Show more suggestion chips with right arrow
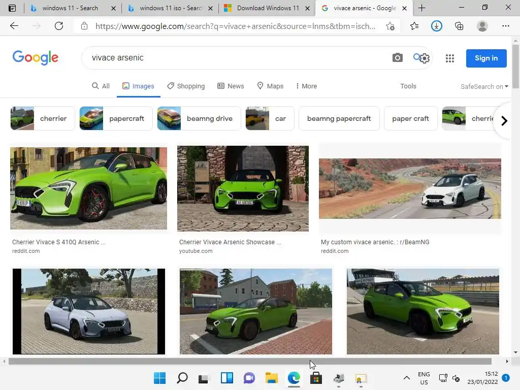This screenshot has height=390, width=520. (x=504, y=121)
